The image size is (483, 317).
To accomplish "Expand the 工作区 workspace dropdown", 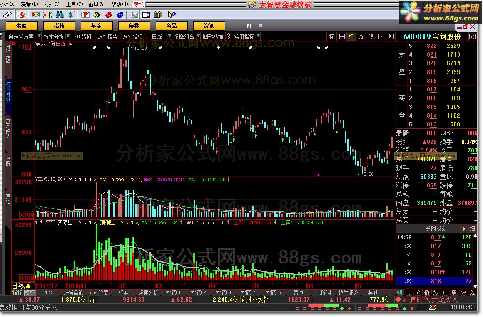I will [261, 25].
